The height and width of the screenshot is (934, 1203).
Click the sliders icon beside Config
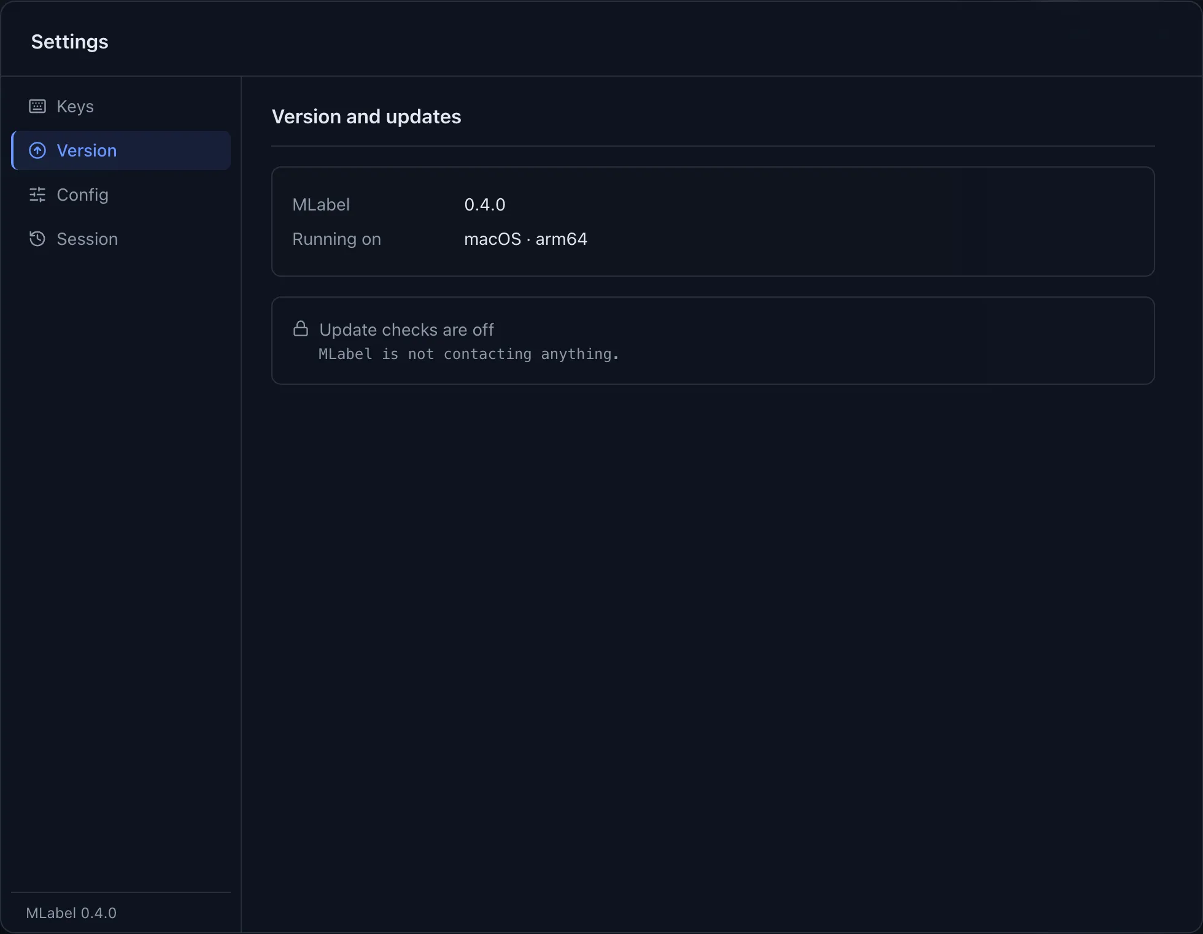click(37, 195)
